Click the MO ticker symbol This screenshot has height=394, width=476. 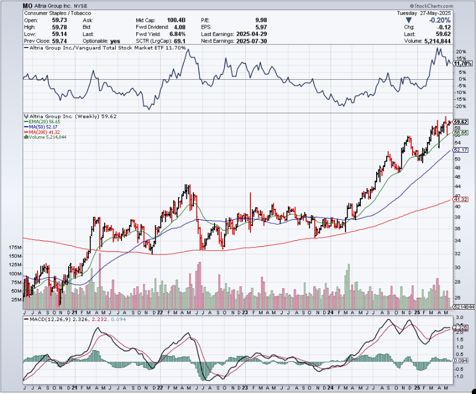[x=27, y=6]
